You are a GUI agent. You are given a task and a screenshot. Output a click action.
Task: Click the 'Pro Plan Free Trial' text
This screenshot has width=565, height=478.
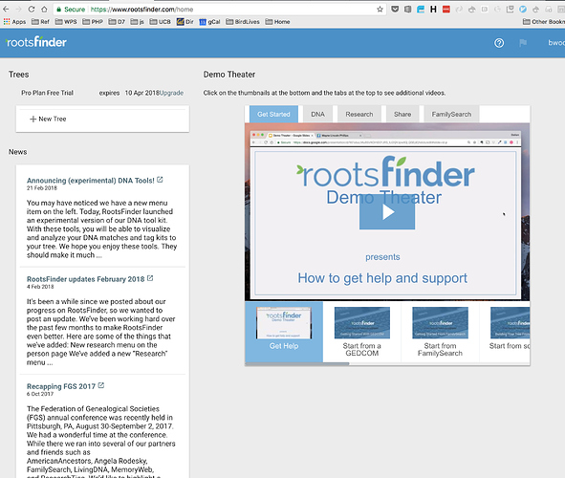(47, 93)
